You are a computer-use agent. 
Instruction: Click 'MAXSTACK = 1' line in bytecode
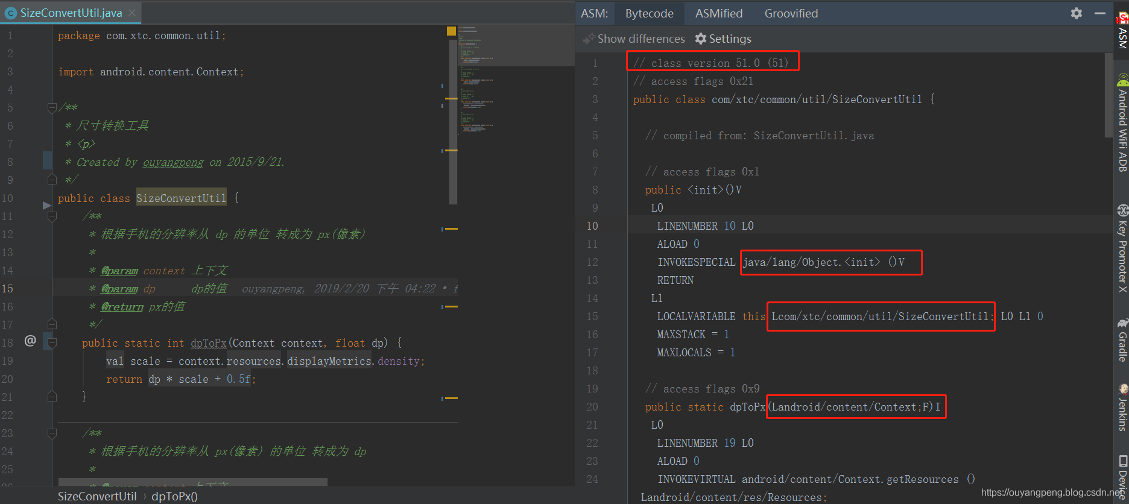(x=693, y=334)
